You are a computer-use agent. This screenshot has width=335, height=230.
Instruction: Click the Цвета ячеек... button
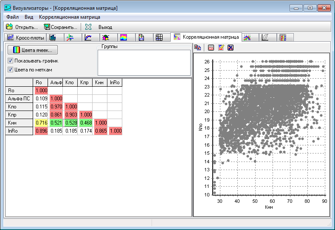(x=33, y=50)
